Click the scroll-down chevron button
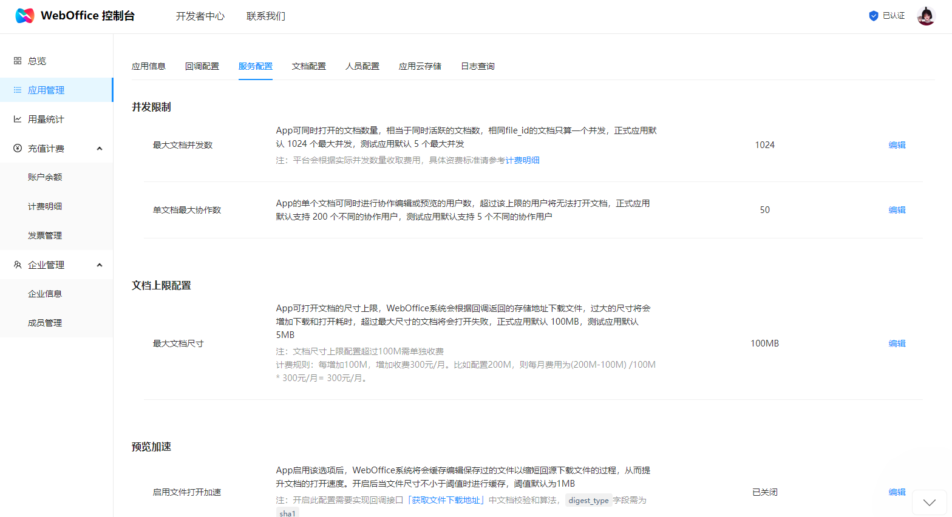The image size is (952, 517). pyautogui.click(x=930, y=502)
